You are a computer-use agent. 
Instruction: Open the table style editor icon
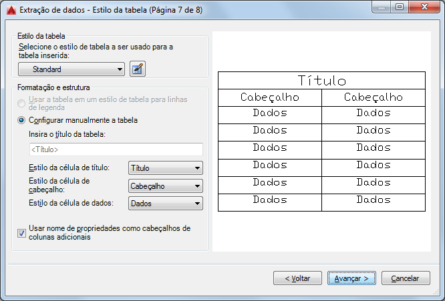coord(138,69)
